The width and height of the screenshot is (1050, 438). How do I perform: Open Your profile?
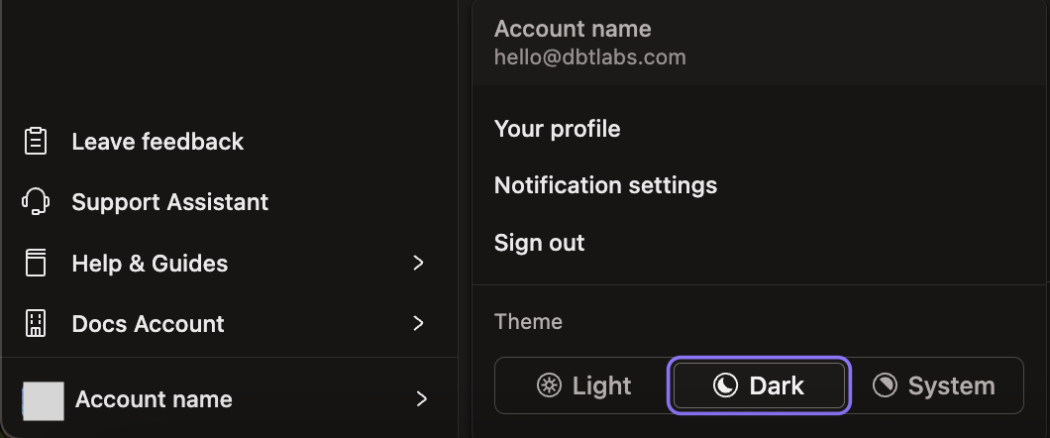[x=558, y=129]
